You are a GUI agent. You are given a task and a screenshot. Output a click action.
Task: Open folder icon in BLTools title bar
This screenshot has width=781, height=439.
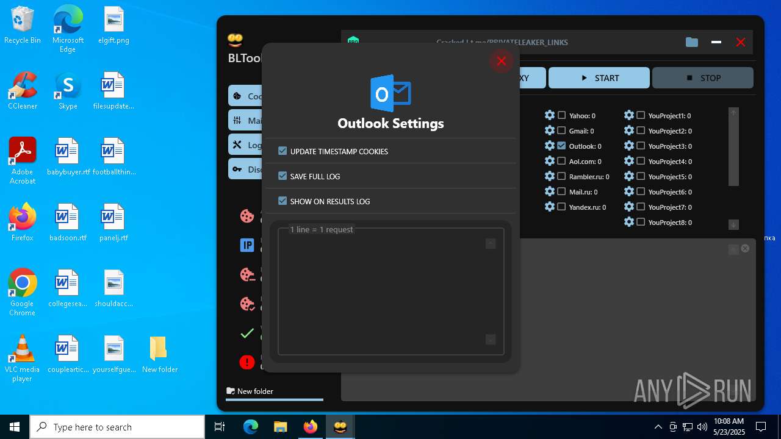click(x=691, y=42)
